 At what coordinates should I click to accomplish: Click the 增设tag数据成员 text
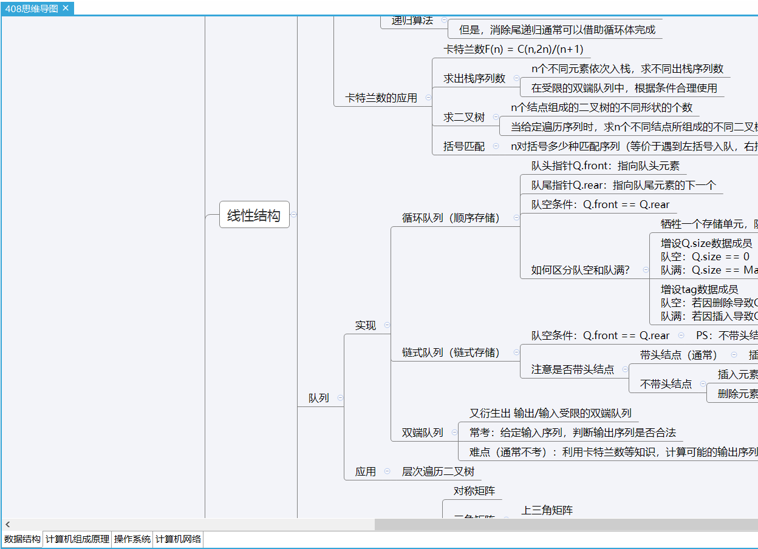coord(700,289)
